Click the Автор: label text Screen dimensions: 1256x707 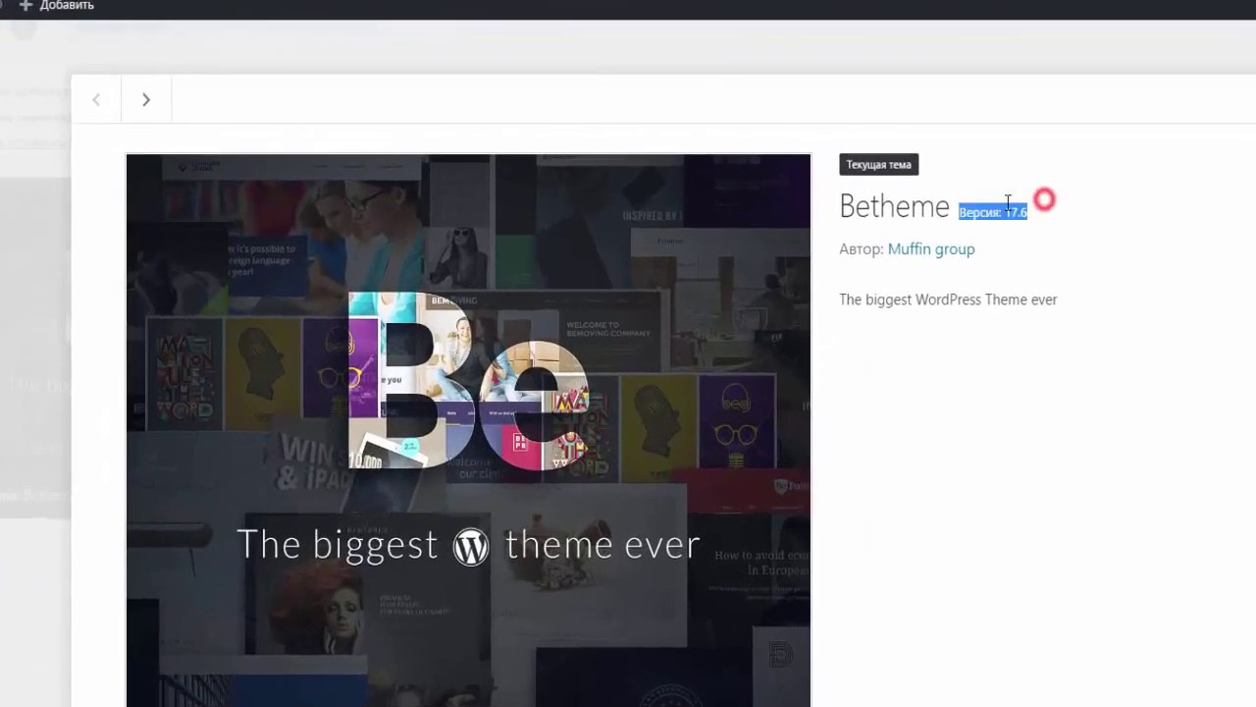tap(861, 249)
